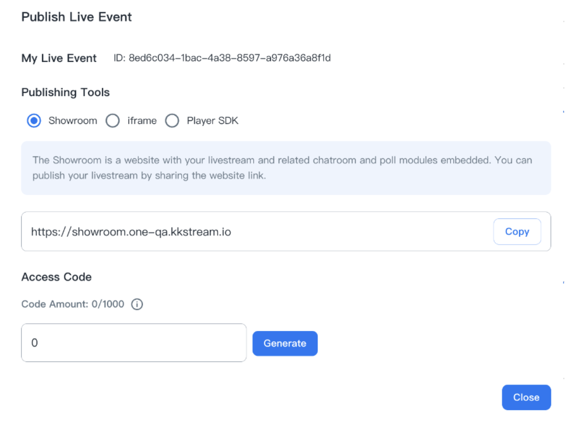
Task: Select the Player SDK radio button
Action: 172,121
